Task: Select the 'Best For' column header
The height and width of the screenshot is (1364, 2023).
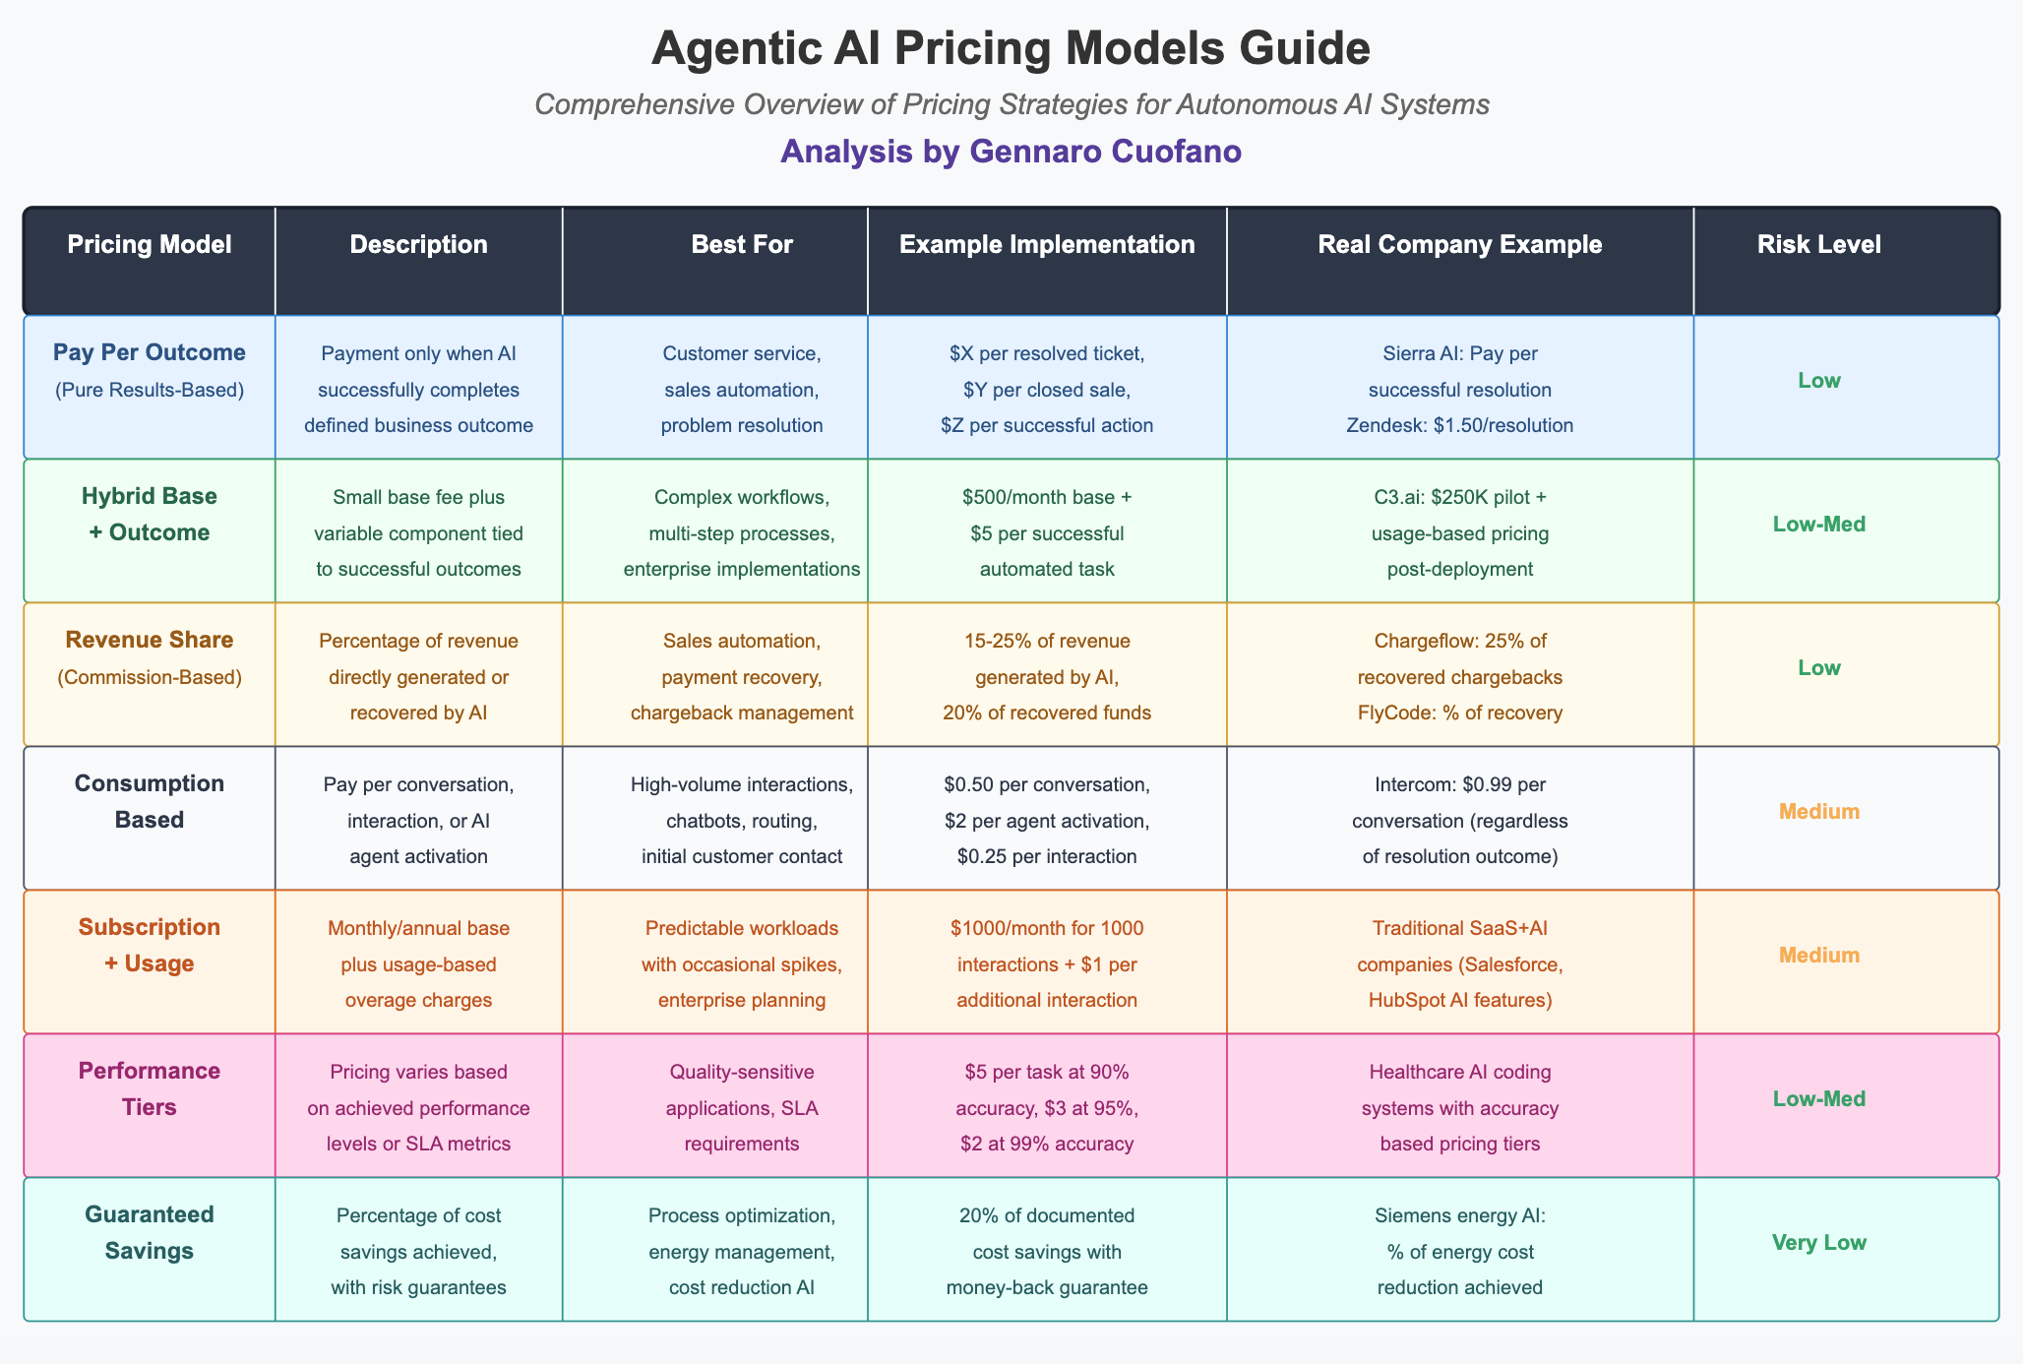Action: coord(714,245)
